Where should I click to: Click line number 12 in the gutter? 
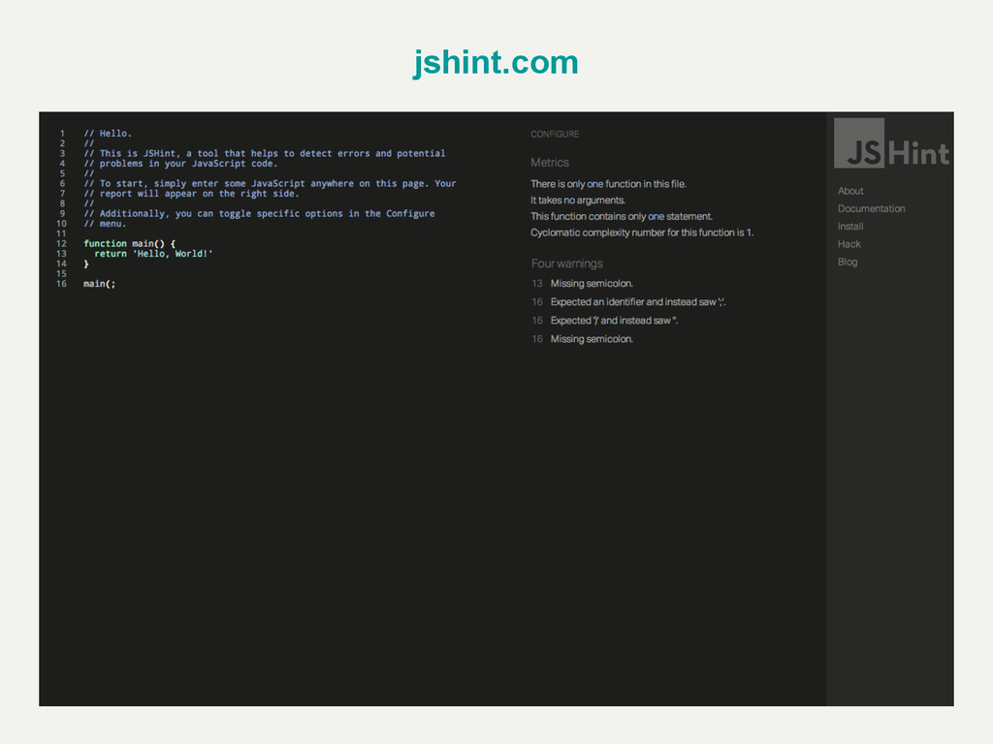(61, 243)
